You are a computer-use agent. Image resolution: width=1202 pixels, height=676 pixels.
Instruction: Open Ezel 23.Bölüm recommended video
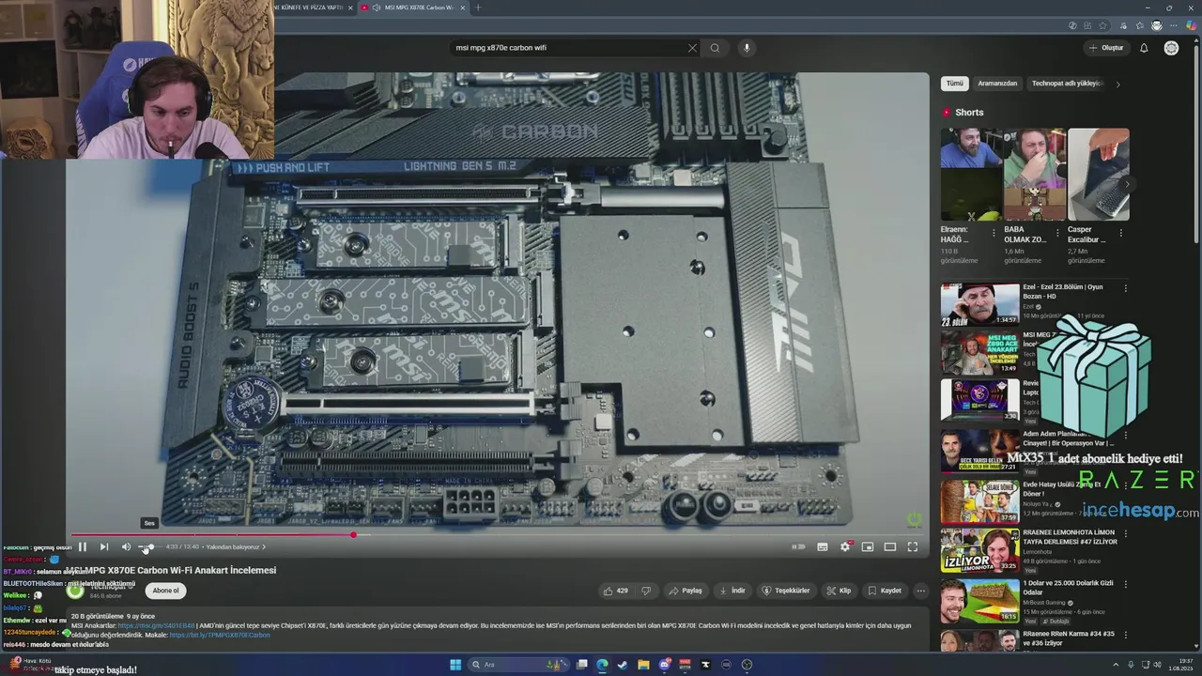(x=979, y=304)
